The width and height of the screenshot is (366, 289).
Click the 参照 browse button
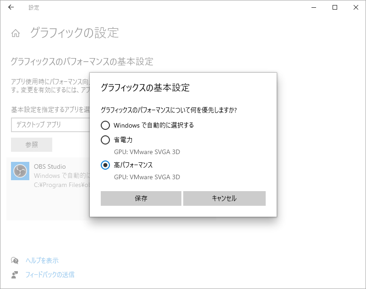point(32,144)
